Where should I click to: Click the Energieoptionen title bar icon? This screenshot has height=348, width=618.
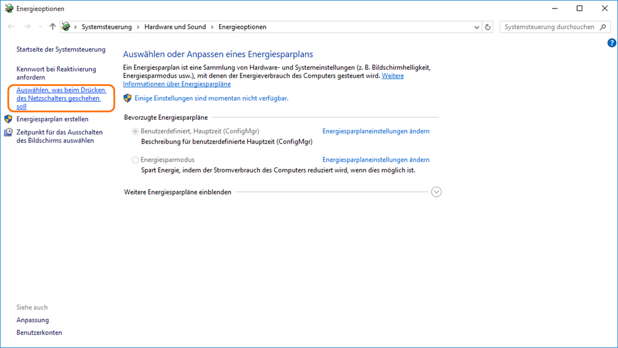click(x=8, y=8)
